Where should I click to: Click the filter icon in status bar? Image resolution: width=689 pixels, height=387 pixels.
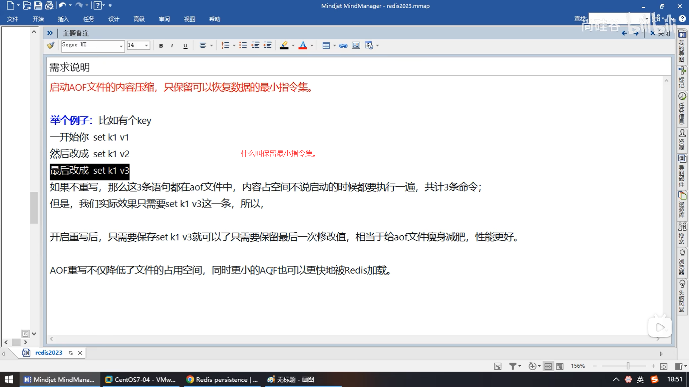tap(513, 366)
